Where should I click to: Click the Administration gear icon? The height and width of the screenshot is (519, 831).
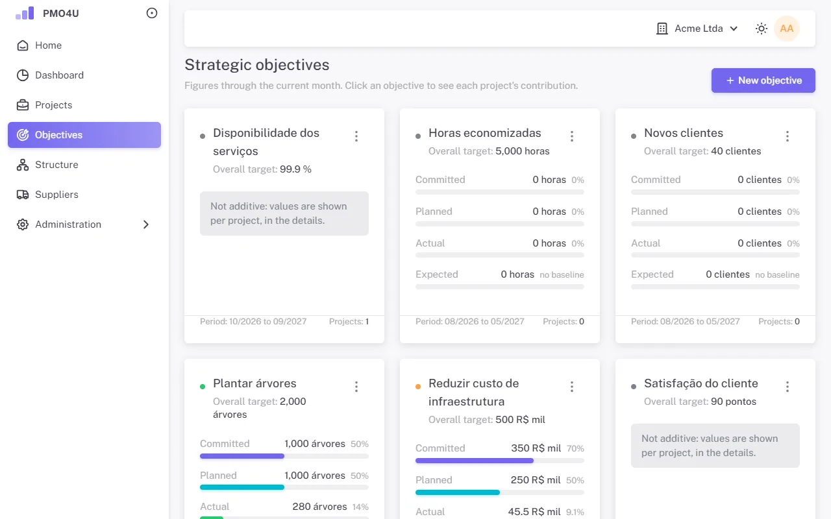click(23, 224)
